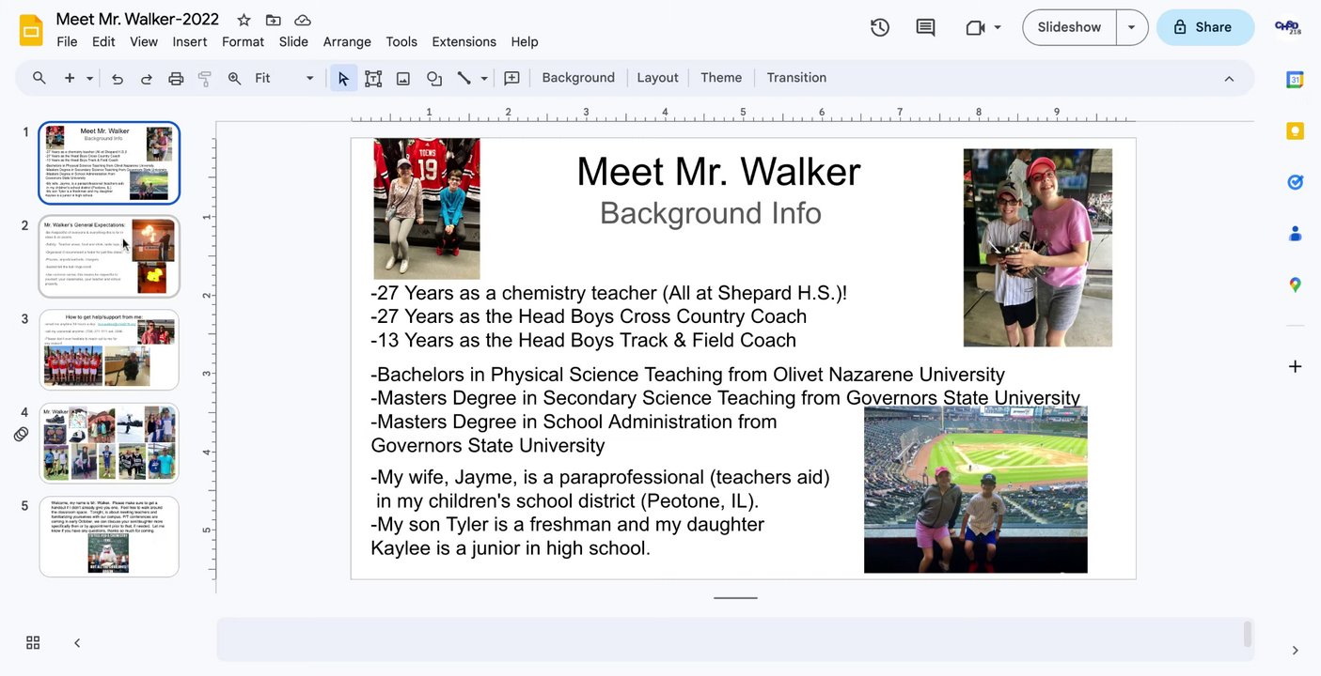Click the 'Meet Mr. Walker' slide title

point(718,172)
